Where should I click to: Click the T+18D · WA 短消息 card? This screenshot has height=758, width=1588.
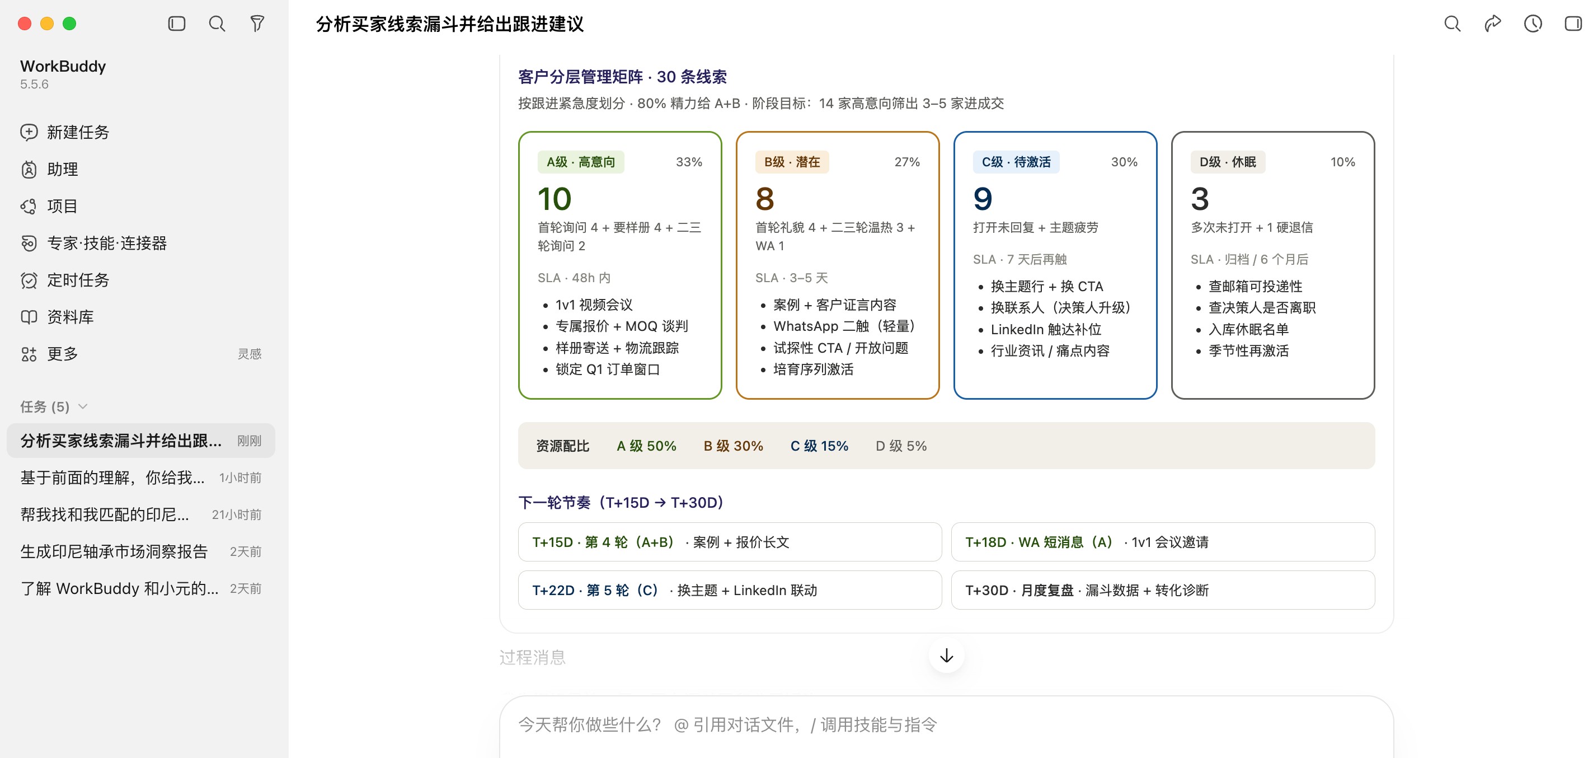[x=1163, y=542]
